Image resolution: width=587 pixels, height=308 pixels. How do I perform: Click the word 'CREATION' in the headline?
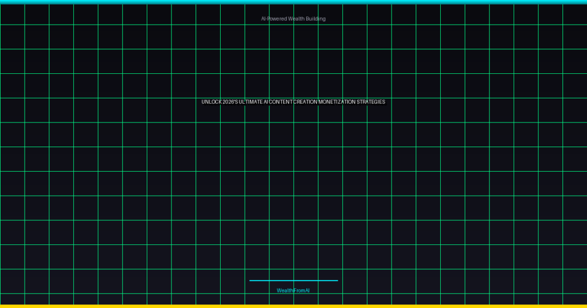[x=306, y=102]
